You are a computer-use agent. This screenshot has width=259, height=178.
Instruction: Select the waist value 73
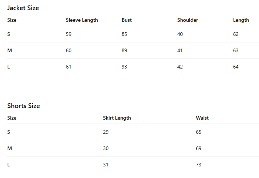tap(198, 165)
